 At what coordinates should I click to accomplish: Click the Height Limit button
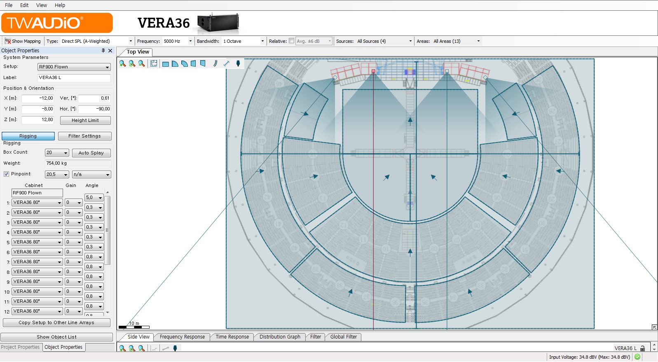[85, 120]
